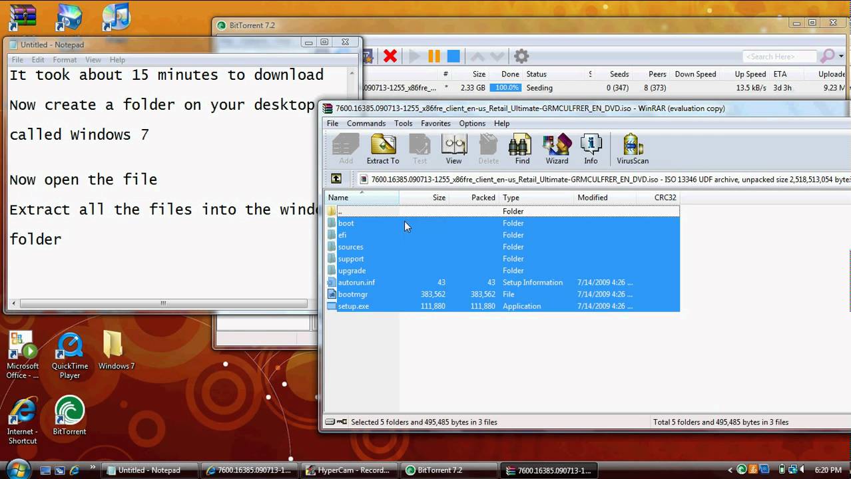Move torrent down in BitTorrent queue
851x479 pixels.
(x=497, y=57)
